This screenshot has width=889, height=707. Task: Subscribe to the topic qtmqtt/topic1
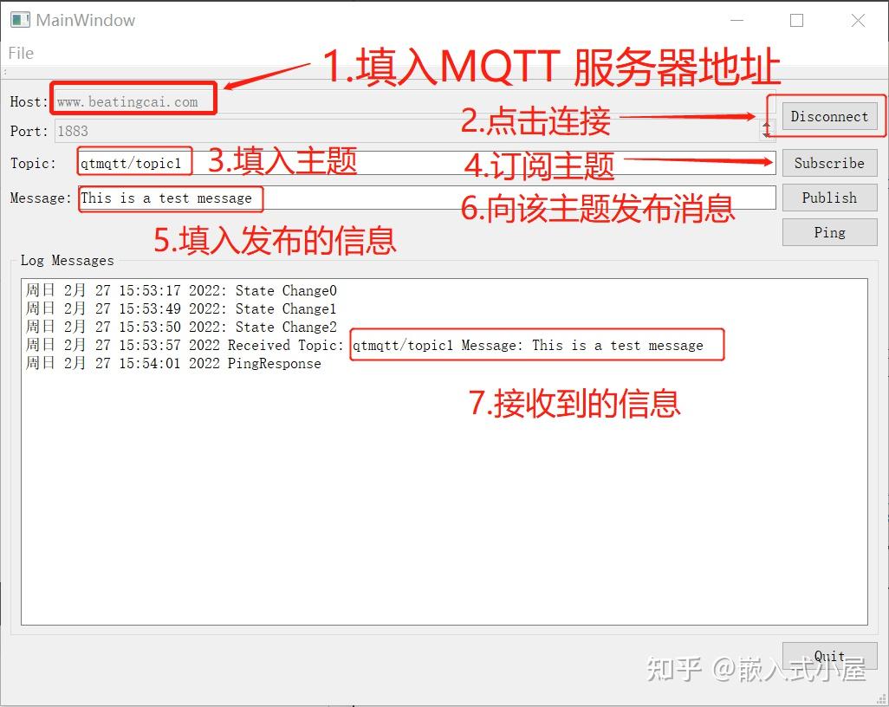coord(828,163)
